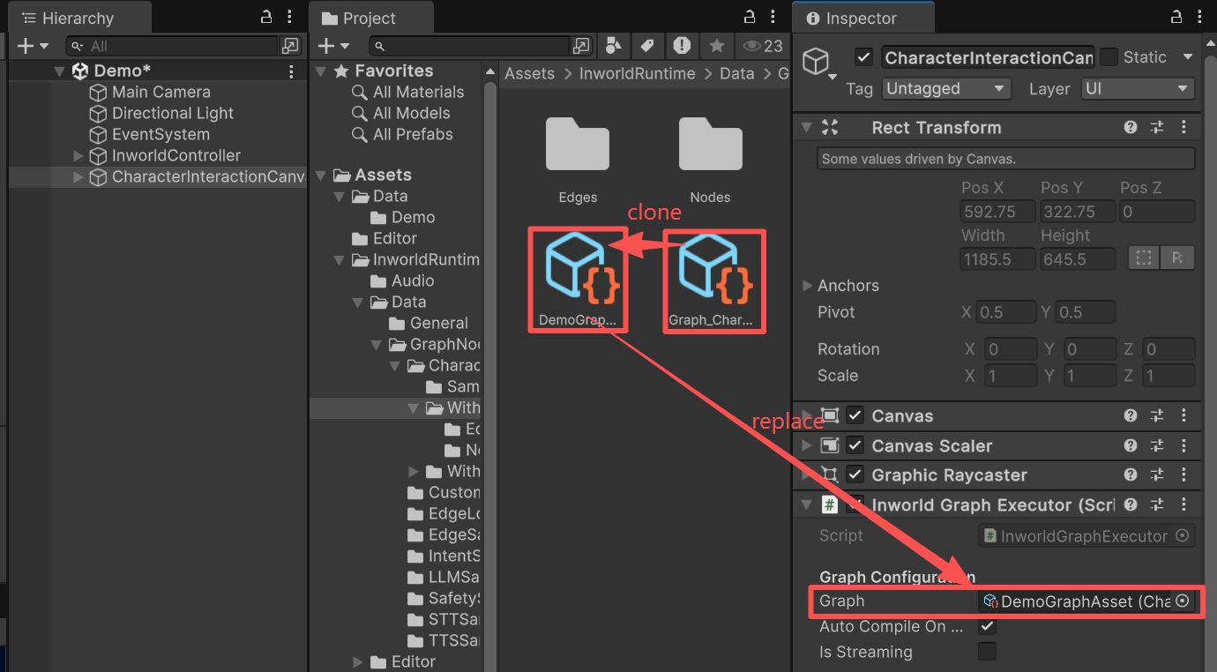Open the Hierarchy panel options menu
This screenshot has width=1217, height=672.
pyautogui.click(x=290, y=17)
